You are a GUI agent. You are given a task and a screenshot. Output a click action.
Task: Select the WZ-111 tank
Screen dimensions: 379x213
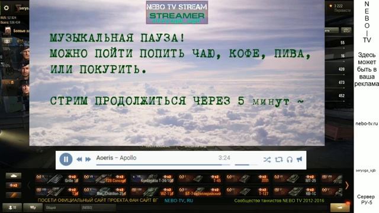click(152, 192)
